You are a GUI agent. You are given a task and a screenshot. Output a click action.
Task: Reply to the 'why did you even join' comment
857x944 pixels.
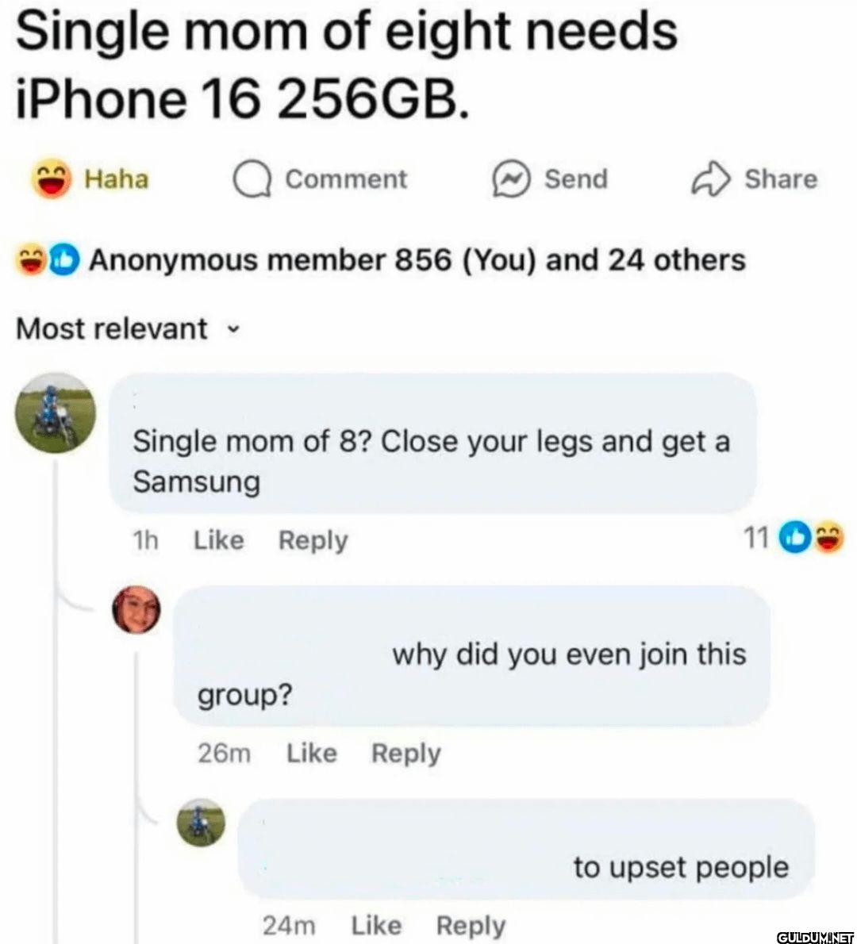coord(406,754)
